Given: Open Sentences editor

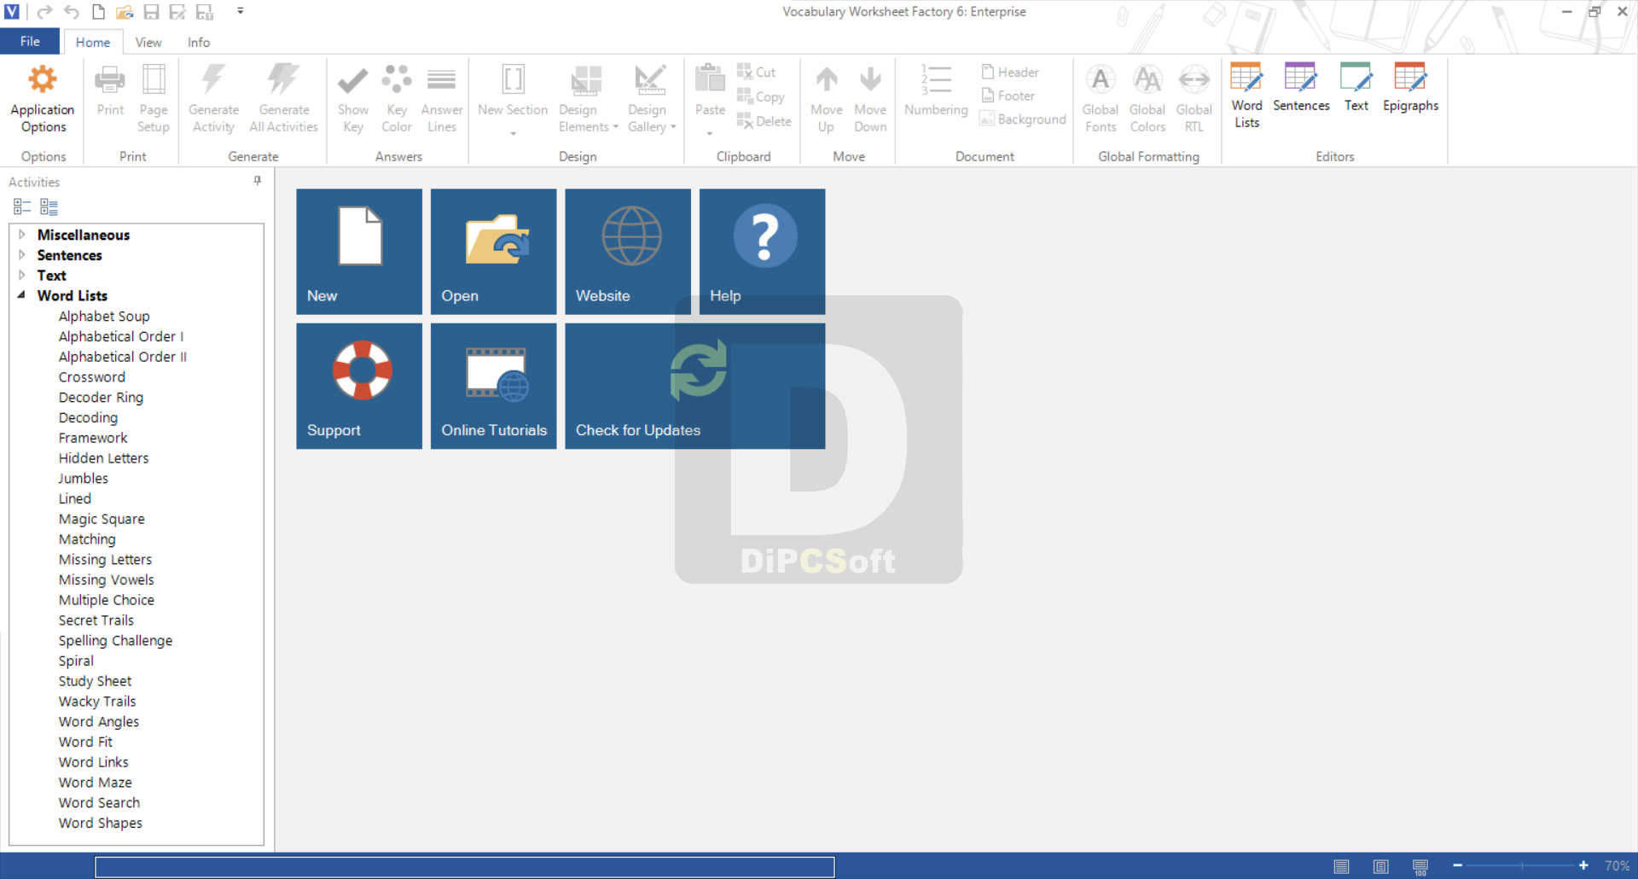Looking at the screenshot, I should click(1301, 87).
